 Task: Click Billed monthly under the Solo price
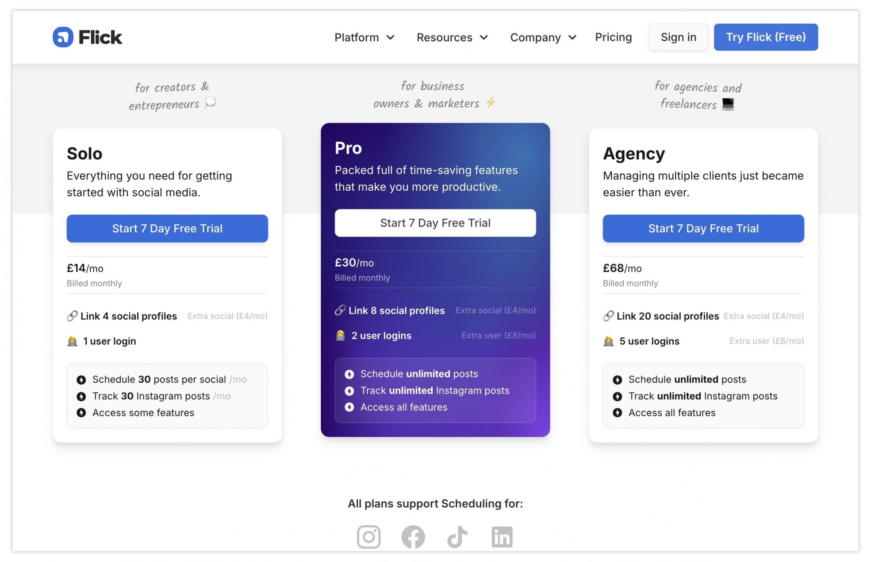coord(94,283)
